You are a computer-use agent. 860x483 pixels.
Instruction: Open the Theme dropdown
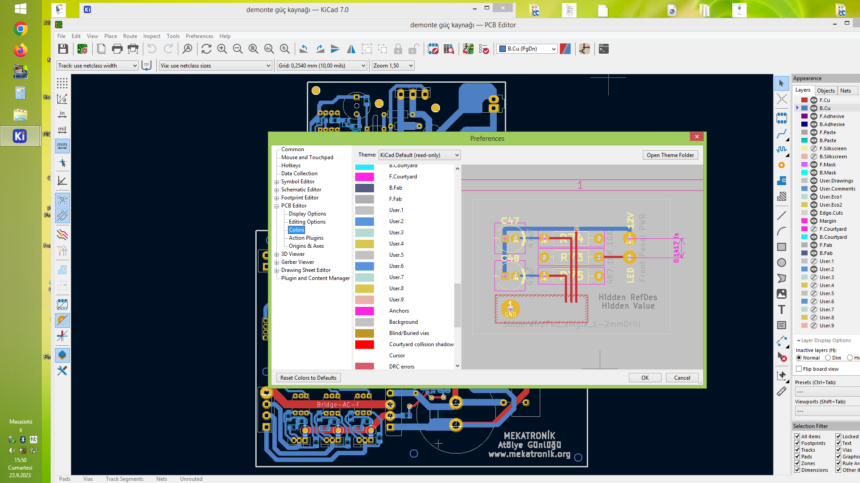[419, 155]
